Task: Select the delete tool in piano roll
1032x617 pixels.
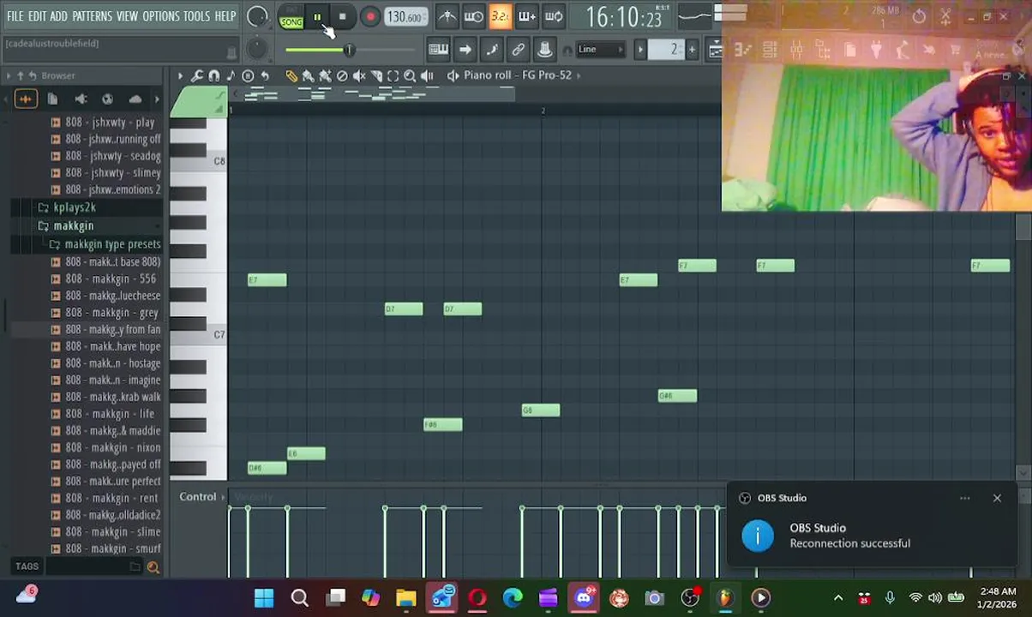Action: 342,75
